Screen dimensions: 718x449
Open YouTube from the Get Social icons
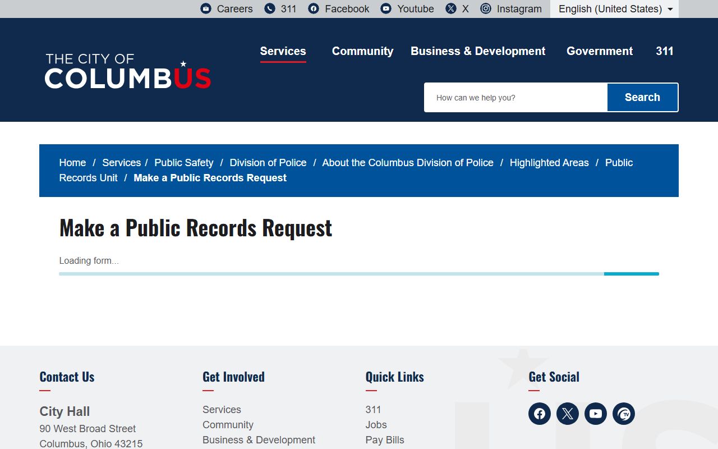(596, 414)
